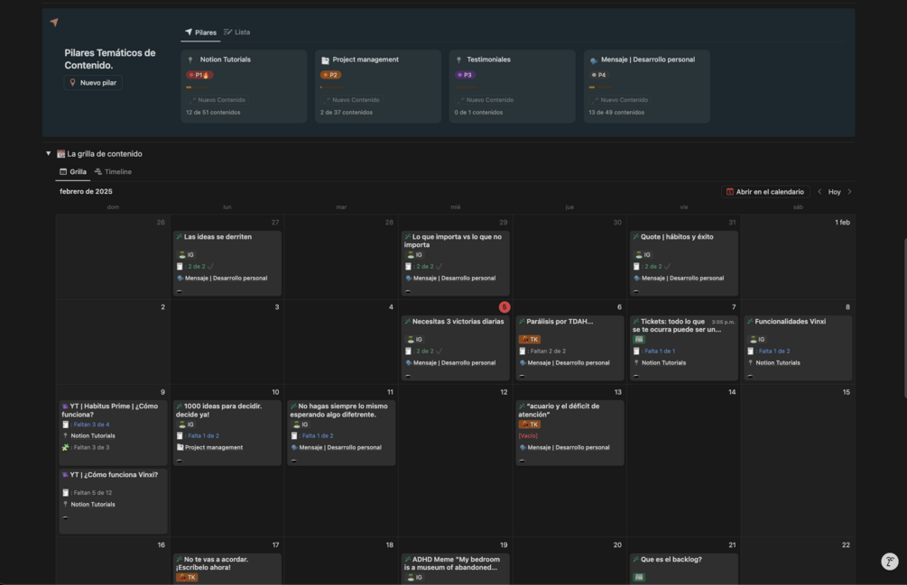
Task: Select the Timeline view tab
Action: [x=114, y=172]
